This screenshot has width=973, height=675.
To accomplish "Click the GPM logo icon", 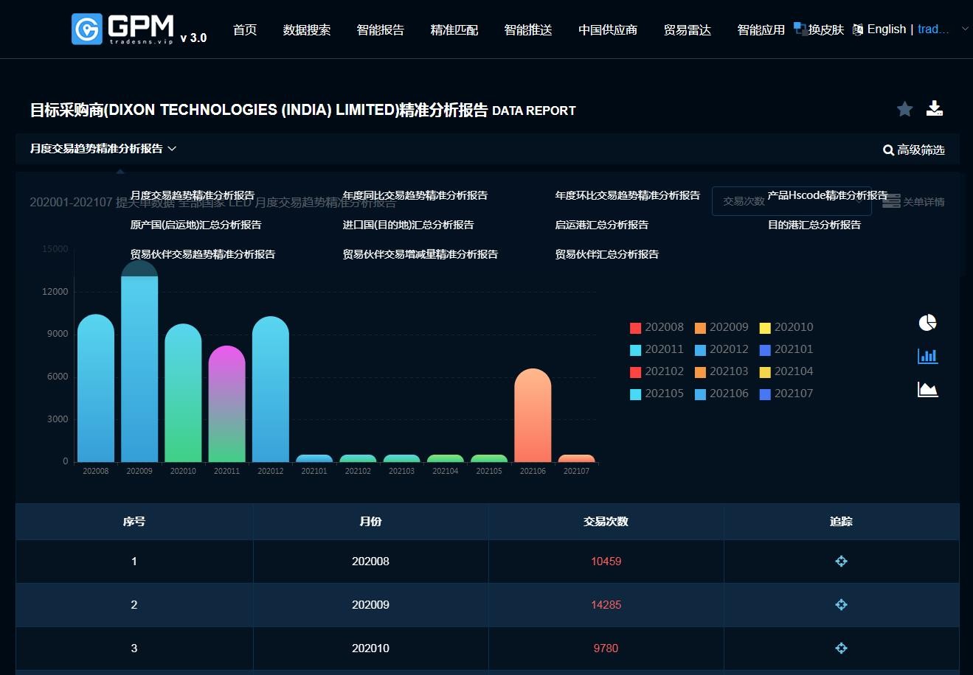I will pos(87,29).
